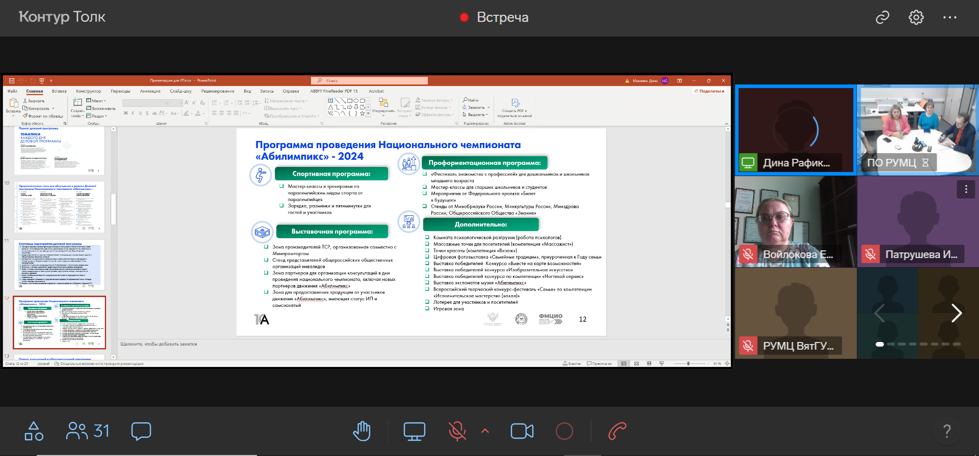The image size is (979, 456).
Task: Select the Войлокова video tile
Action: pyautogui.click(x=795, y=222)
